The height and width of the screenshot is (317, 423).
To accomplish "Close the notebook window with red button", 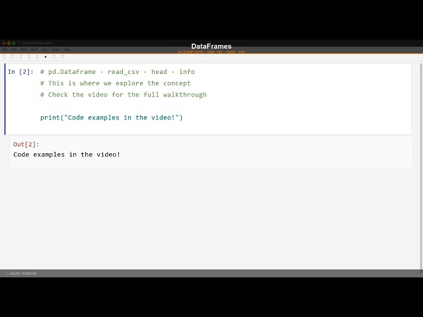I will tap(4, 43).
